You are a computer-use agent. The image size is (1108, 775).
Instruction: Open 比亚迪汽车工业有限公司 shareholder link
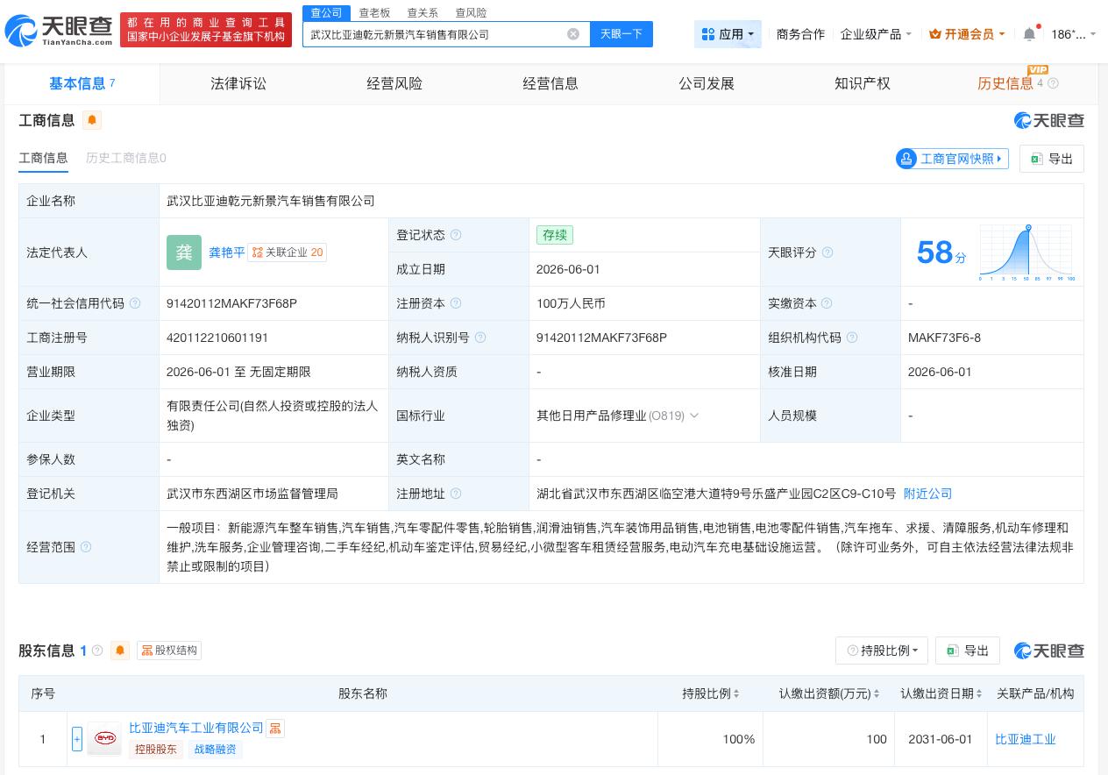[196, 729]
